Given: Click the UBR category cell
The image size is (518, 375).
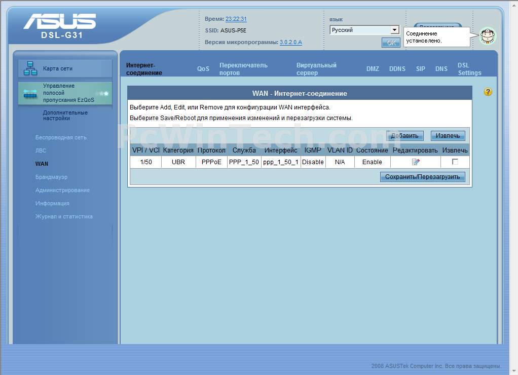Looking at the screenshot, I should pos(178,162).
